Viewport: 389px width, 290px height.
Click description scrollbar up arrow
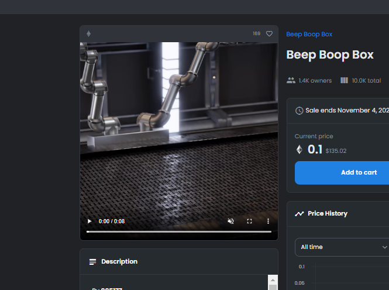pos(273,280)
